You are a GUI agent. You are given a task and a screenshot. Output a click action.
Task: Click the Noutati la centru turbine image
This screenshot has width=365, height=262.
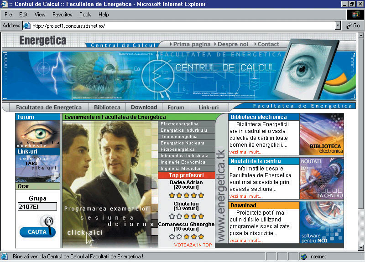[321, 179]
